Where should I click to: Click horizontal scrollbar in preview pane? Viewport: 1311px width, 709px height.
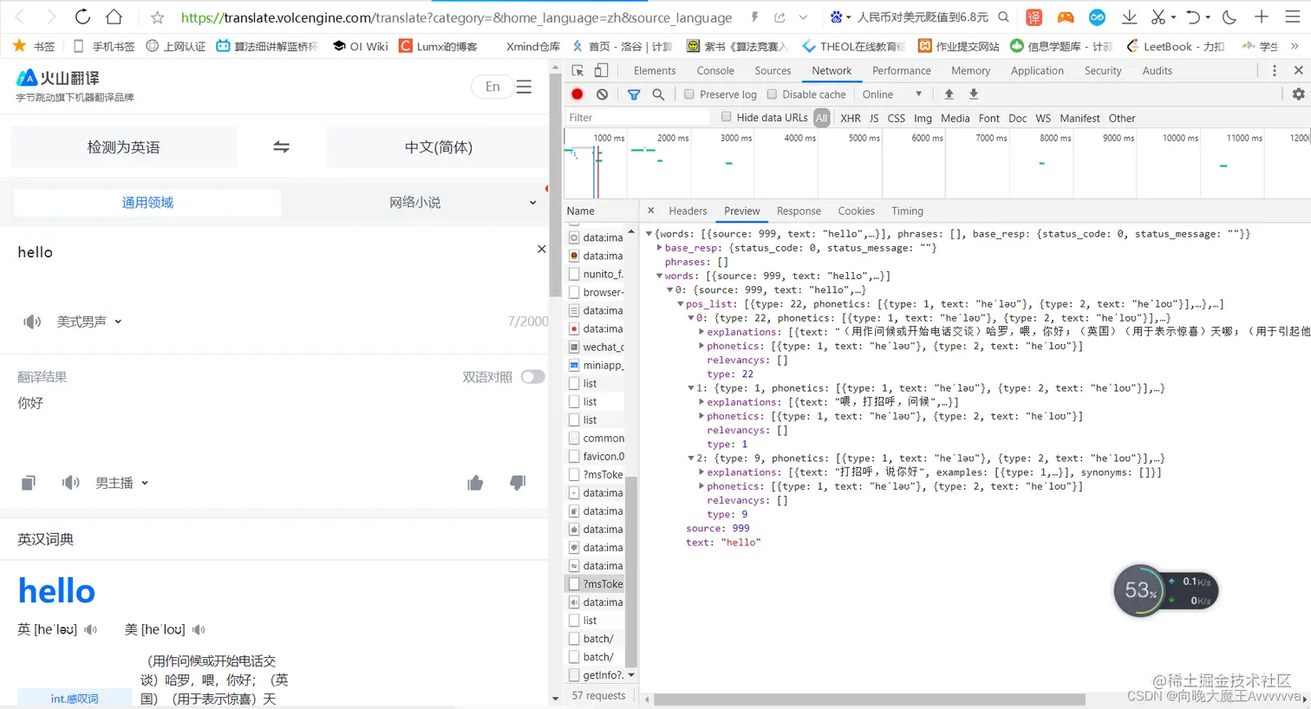tap(869, 699)
